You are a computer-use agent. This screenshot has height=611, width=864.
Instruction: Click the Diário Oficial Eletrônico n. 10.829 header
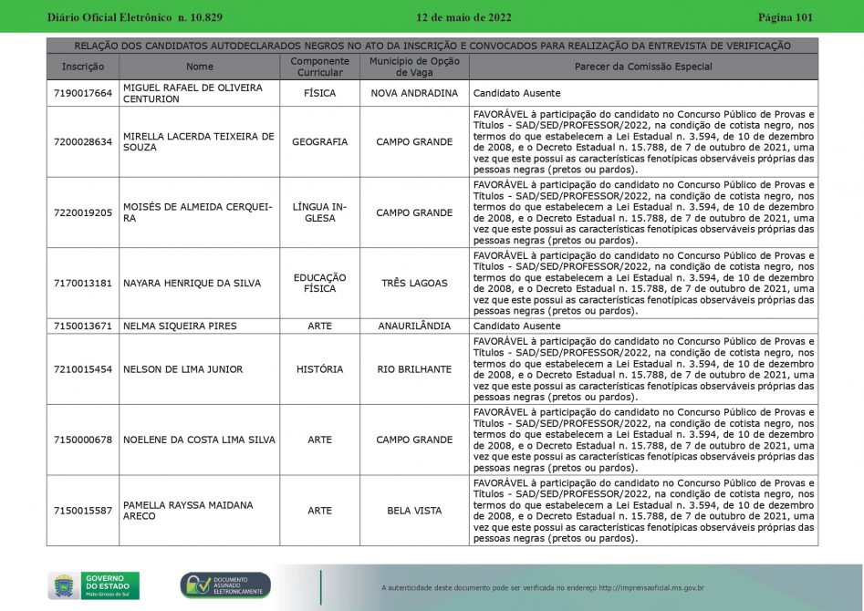[134, 17]
